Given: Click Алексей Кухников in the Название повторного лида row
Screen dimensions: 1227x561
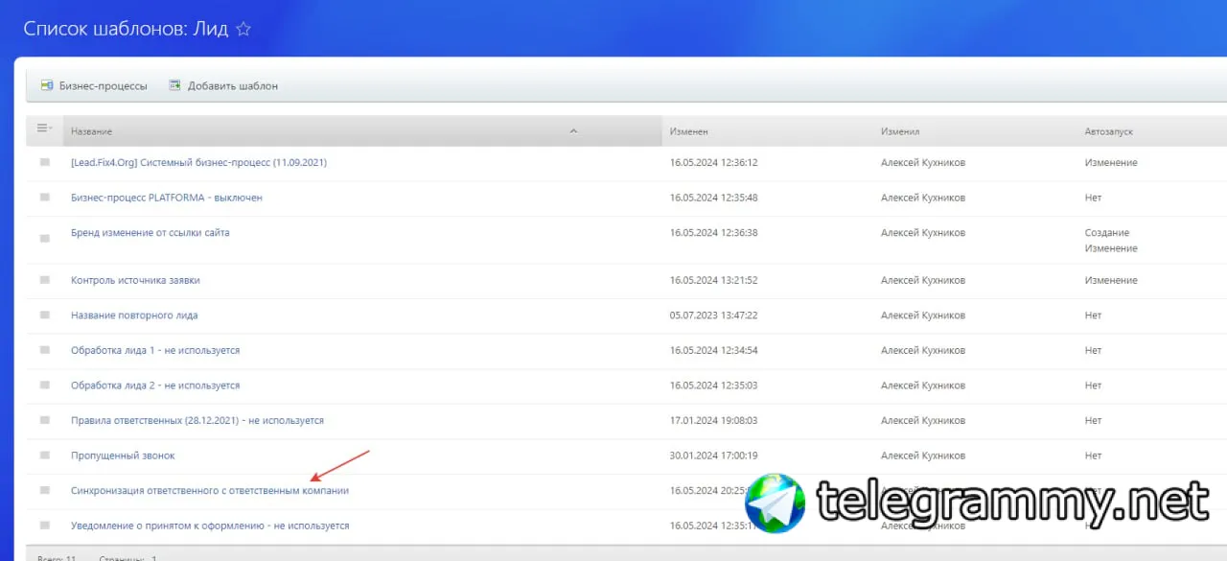Looking at the screenshot, I should tap(923, 316).
